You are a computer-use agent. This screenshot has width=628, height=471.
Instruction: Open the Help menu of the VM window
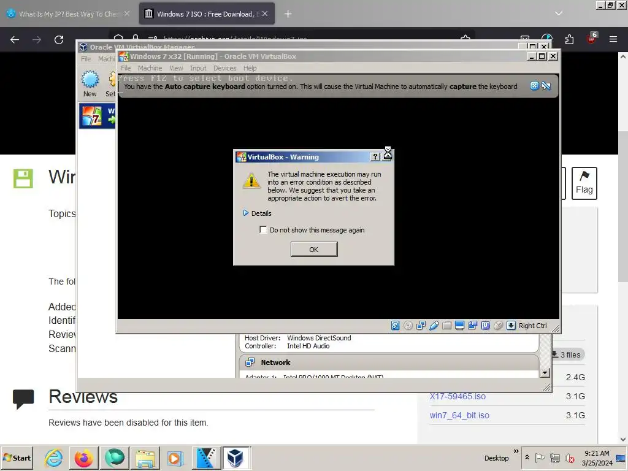250,68
